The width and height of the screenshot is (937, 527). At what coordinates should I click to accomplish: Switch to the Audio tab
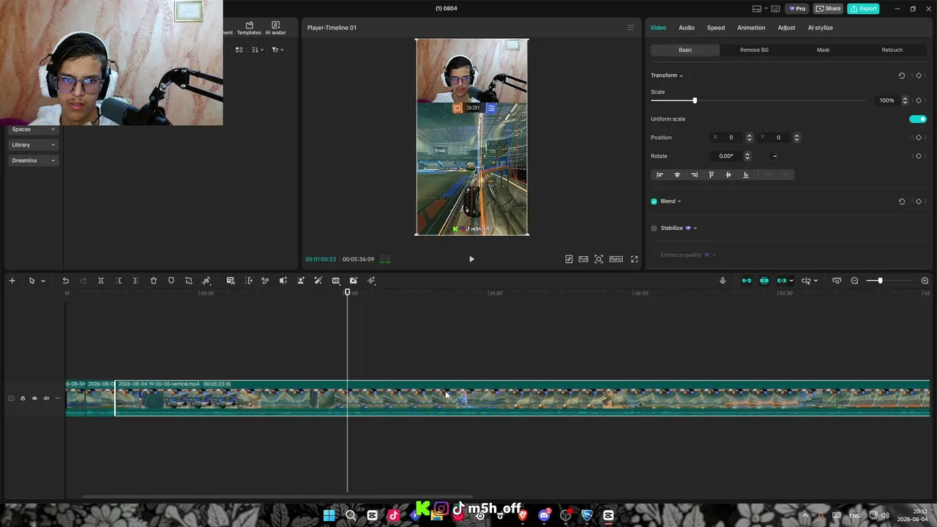tap(687, 28)
